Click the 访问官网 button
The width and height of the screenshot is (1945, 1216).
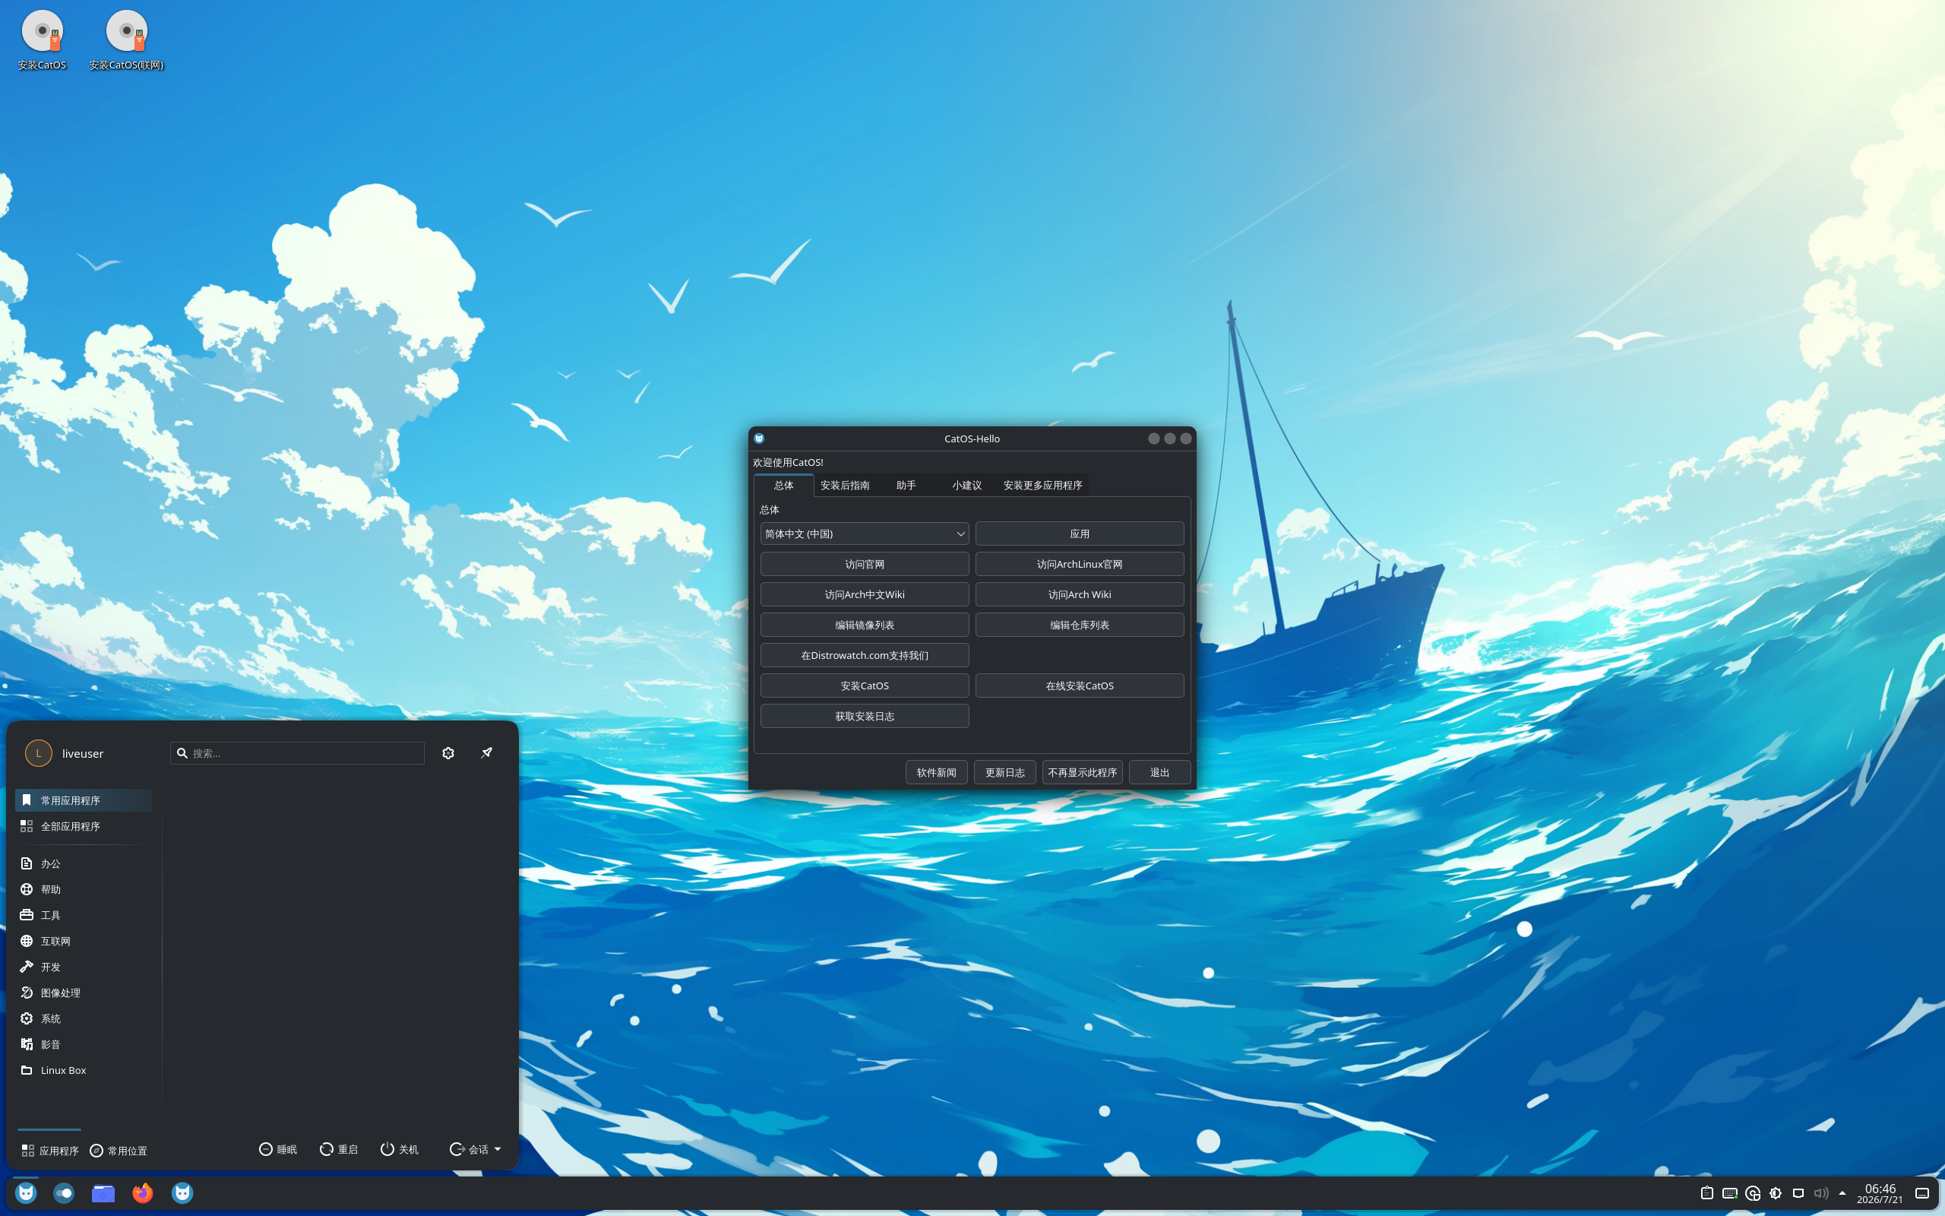pos(864,564)
